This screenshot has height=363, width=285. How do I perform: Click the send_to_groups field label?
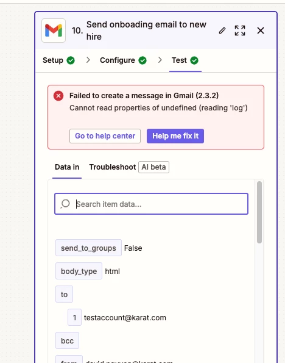(x=88, y=248)
